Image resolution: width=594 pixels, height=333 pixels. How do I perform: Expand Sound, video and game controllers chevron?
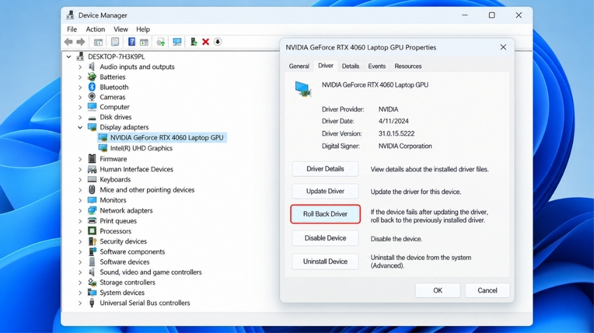pyautogui.click(x=80, y=272)
